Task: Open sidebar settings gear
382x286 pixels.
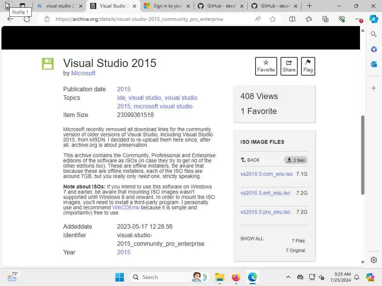Action: click(374, 260)
